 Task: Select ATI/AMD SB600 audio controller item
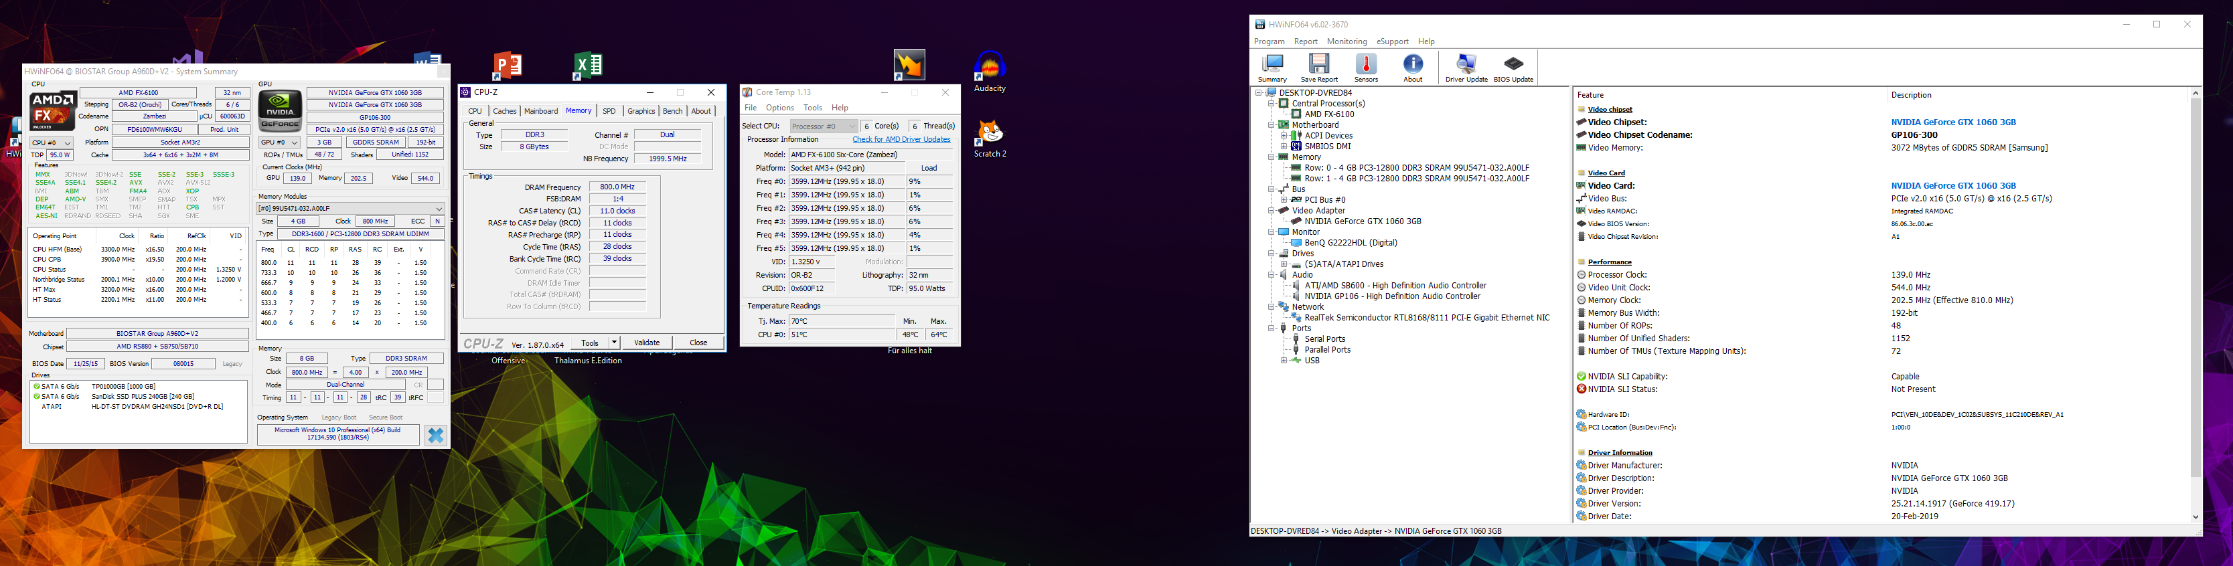click(1395, 285)
